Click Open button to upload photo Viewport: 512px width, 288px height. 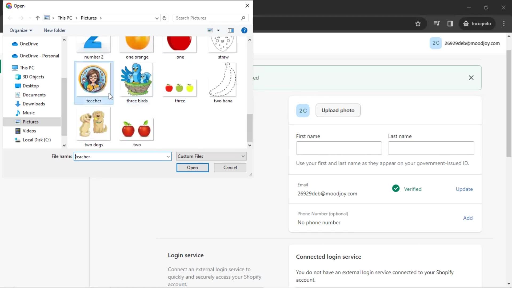(192, 167)
